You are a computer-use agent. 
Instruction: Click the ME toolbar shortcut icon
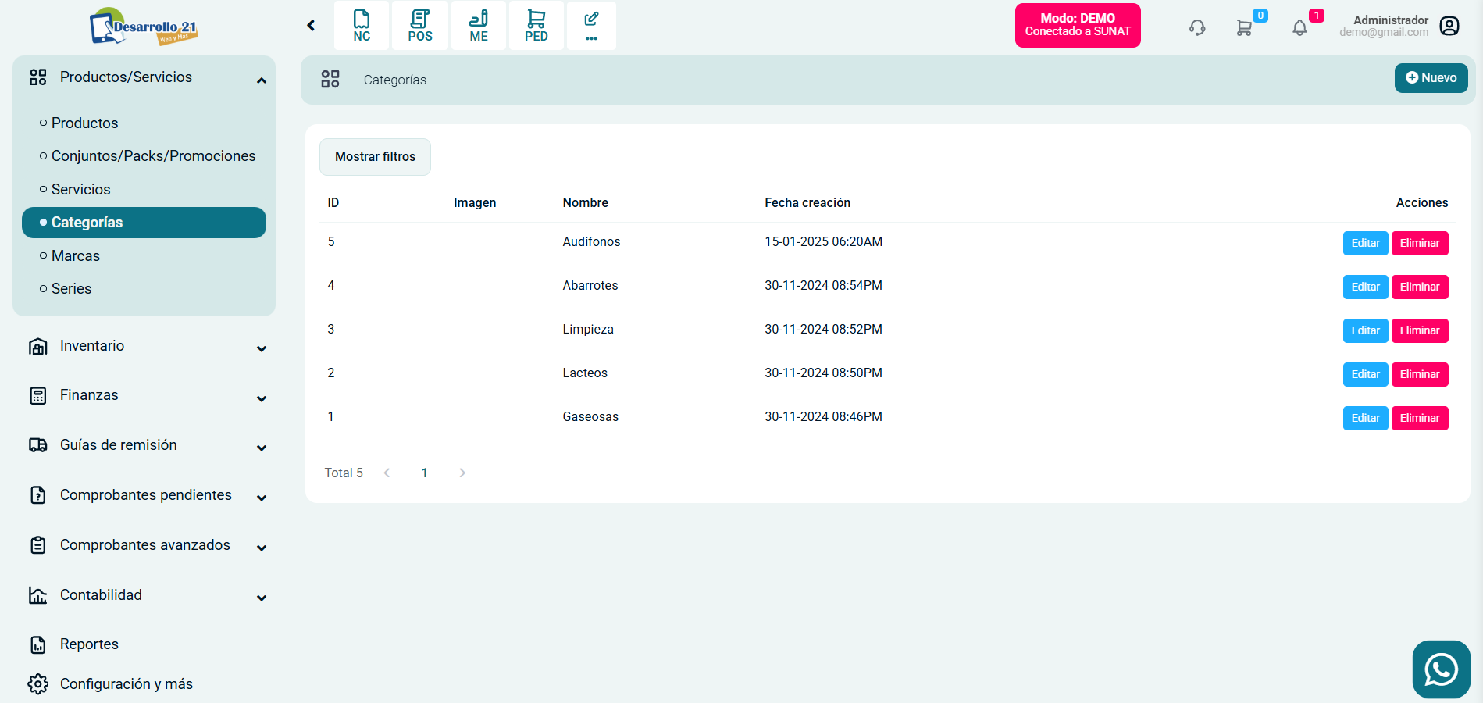tap(479, 26)
